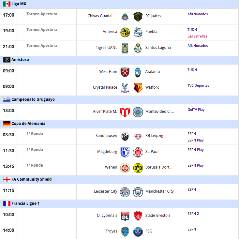239x239 pixels.
Task: Click the PSG team logo
Action: [138, 232]
